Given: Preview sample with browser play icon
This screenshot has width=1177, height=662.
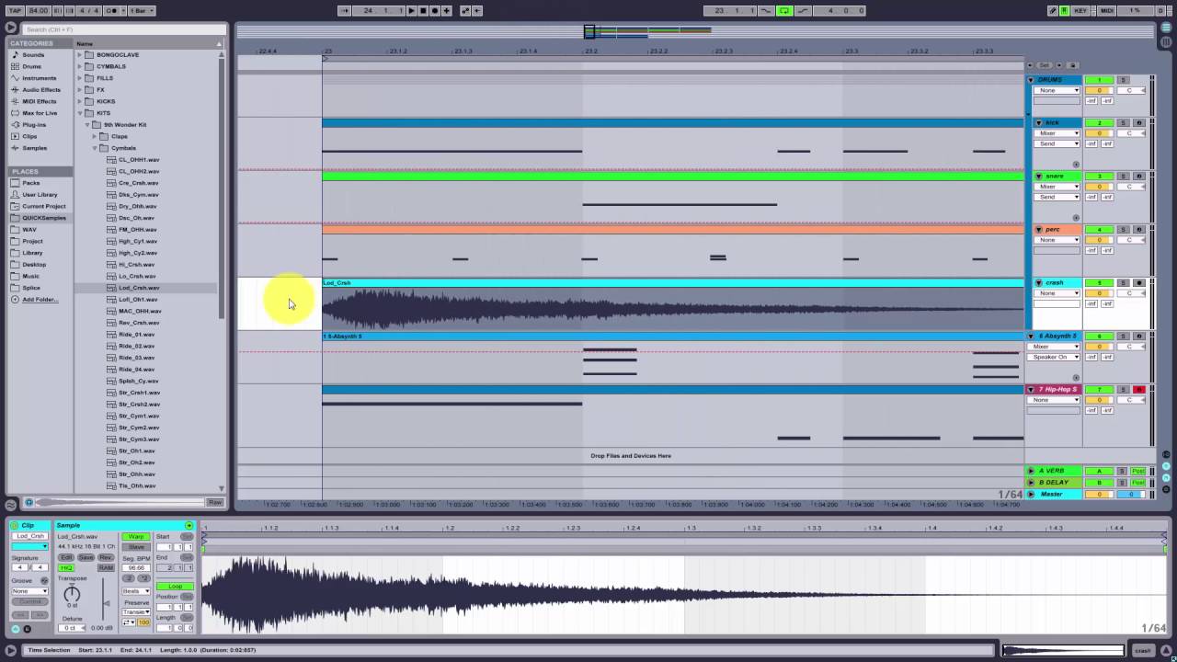Looking at the screenshot, I should pos(29,502).
